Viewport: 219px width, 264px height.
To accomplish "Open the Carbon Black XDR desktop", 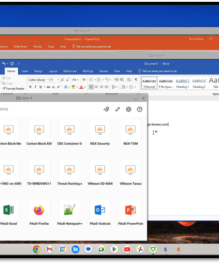I will pos(39,129).
